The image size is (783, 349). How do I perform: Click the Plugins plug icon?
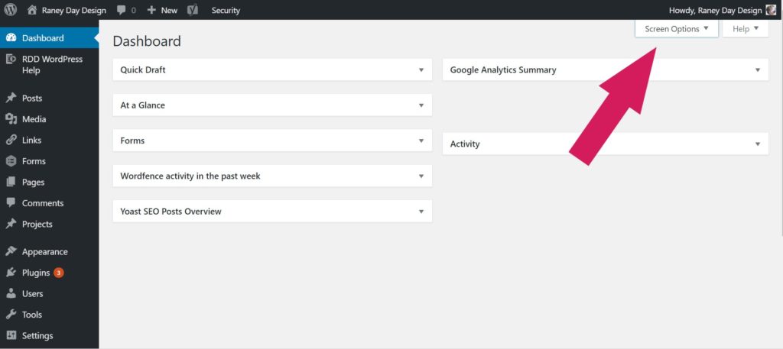coord(11,272)
